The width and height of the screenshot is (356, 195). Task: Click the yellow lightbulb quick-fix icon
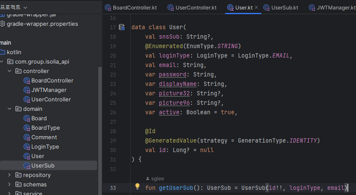137,186
